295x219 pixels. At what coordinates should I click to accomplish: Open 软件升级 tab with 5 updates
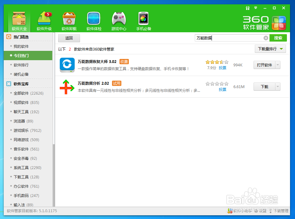[x=44, y=21]
